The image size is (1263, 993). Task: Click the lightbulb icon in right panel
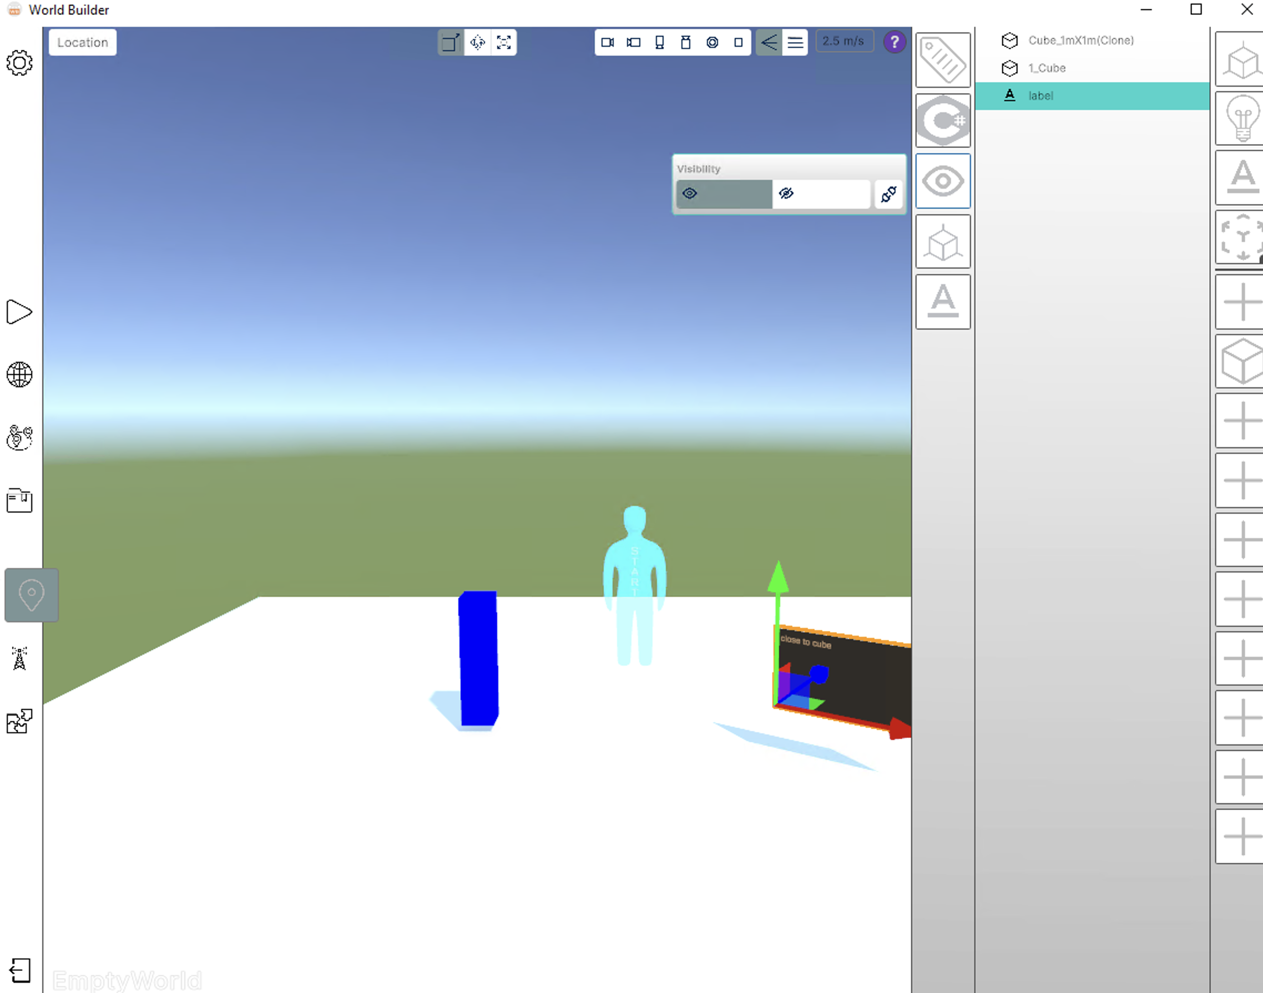point(1241,118)
